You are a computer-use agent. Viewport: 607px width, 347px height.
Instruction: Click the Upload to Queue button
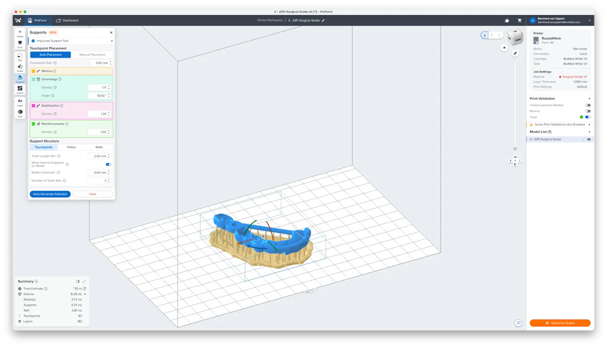click(560, 323)
